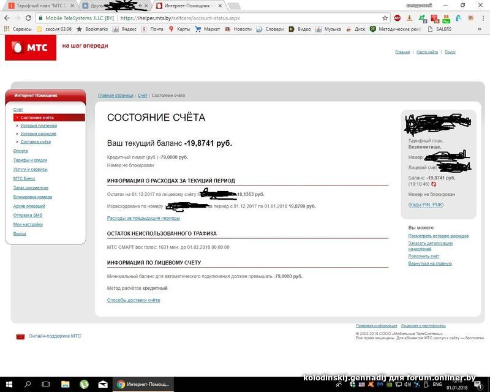The width and height of the screenshot is (490, 392).
Task: Open the Bookmarks star bookmark
Action: click(92, 29)
